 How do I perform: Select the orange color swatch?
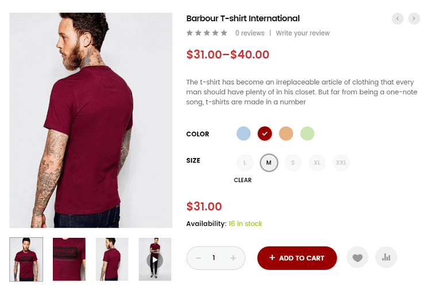[x=286, y=134]
